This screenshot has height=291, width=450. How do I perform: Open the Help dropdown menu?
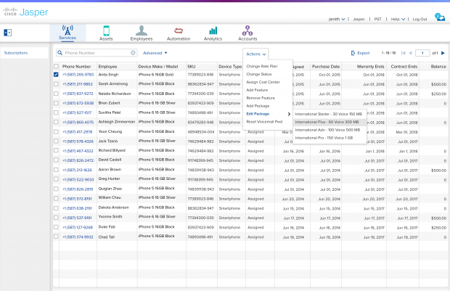pyautogui.click(x=398, y=19)
